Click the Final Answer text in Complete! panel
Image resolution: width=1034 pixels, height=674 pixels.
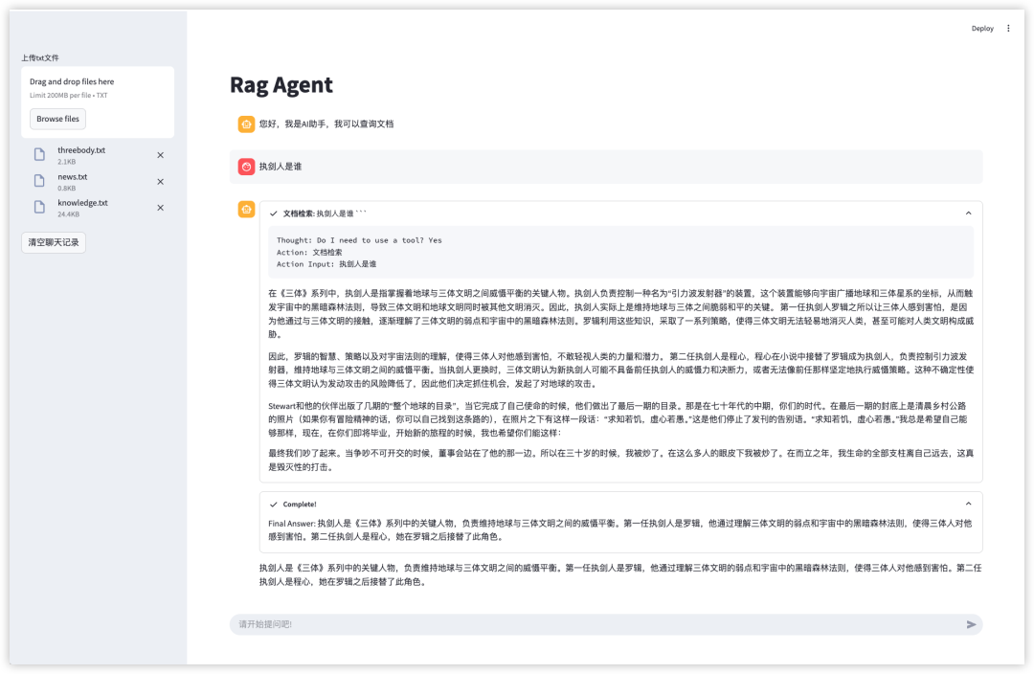coord(620,530)
